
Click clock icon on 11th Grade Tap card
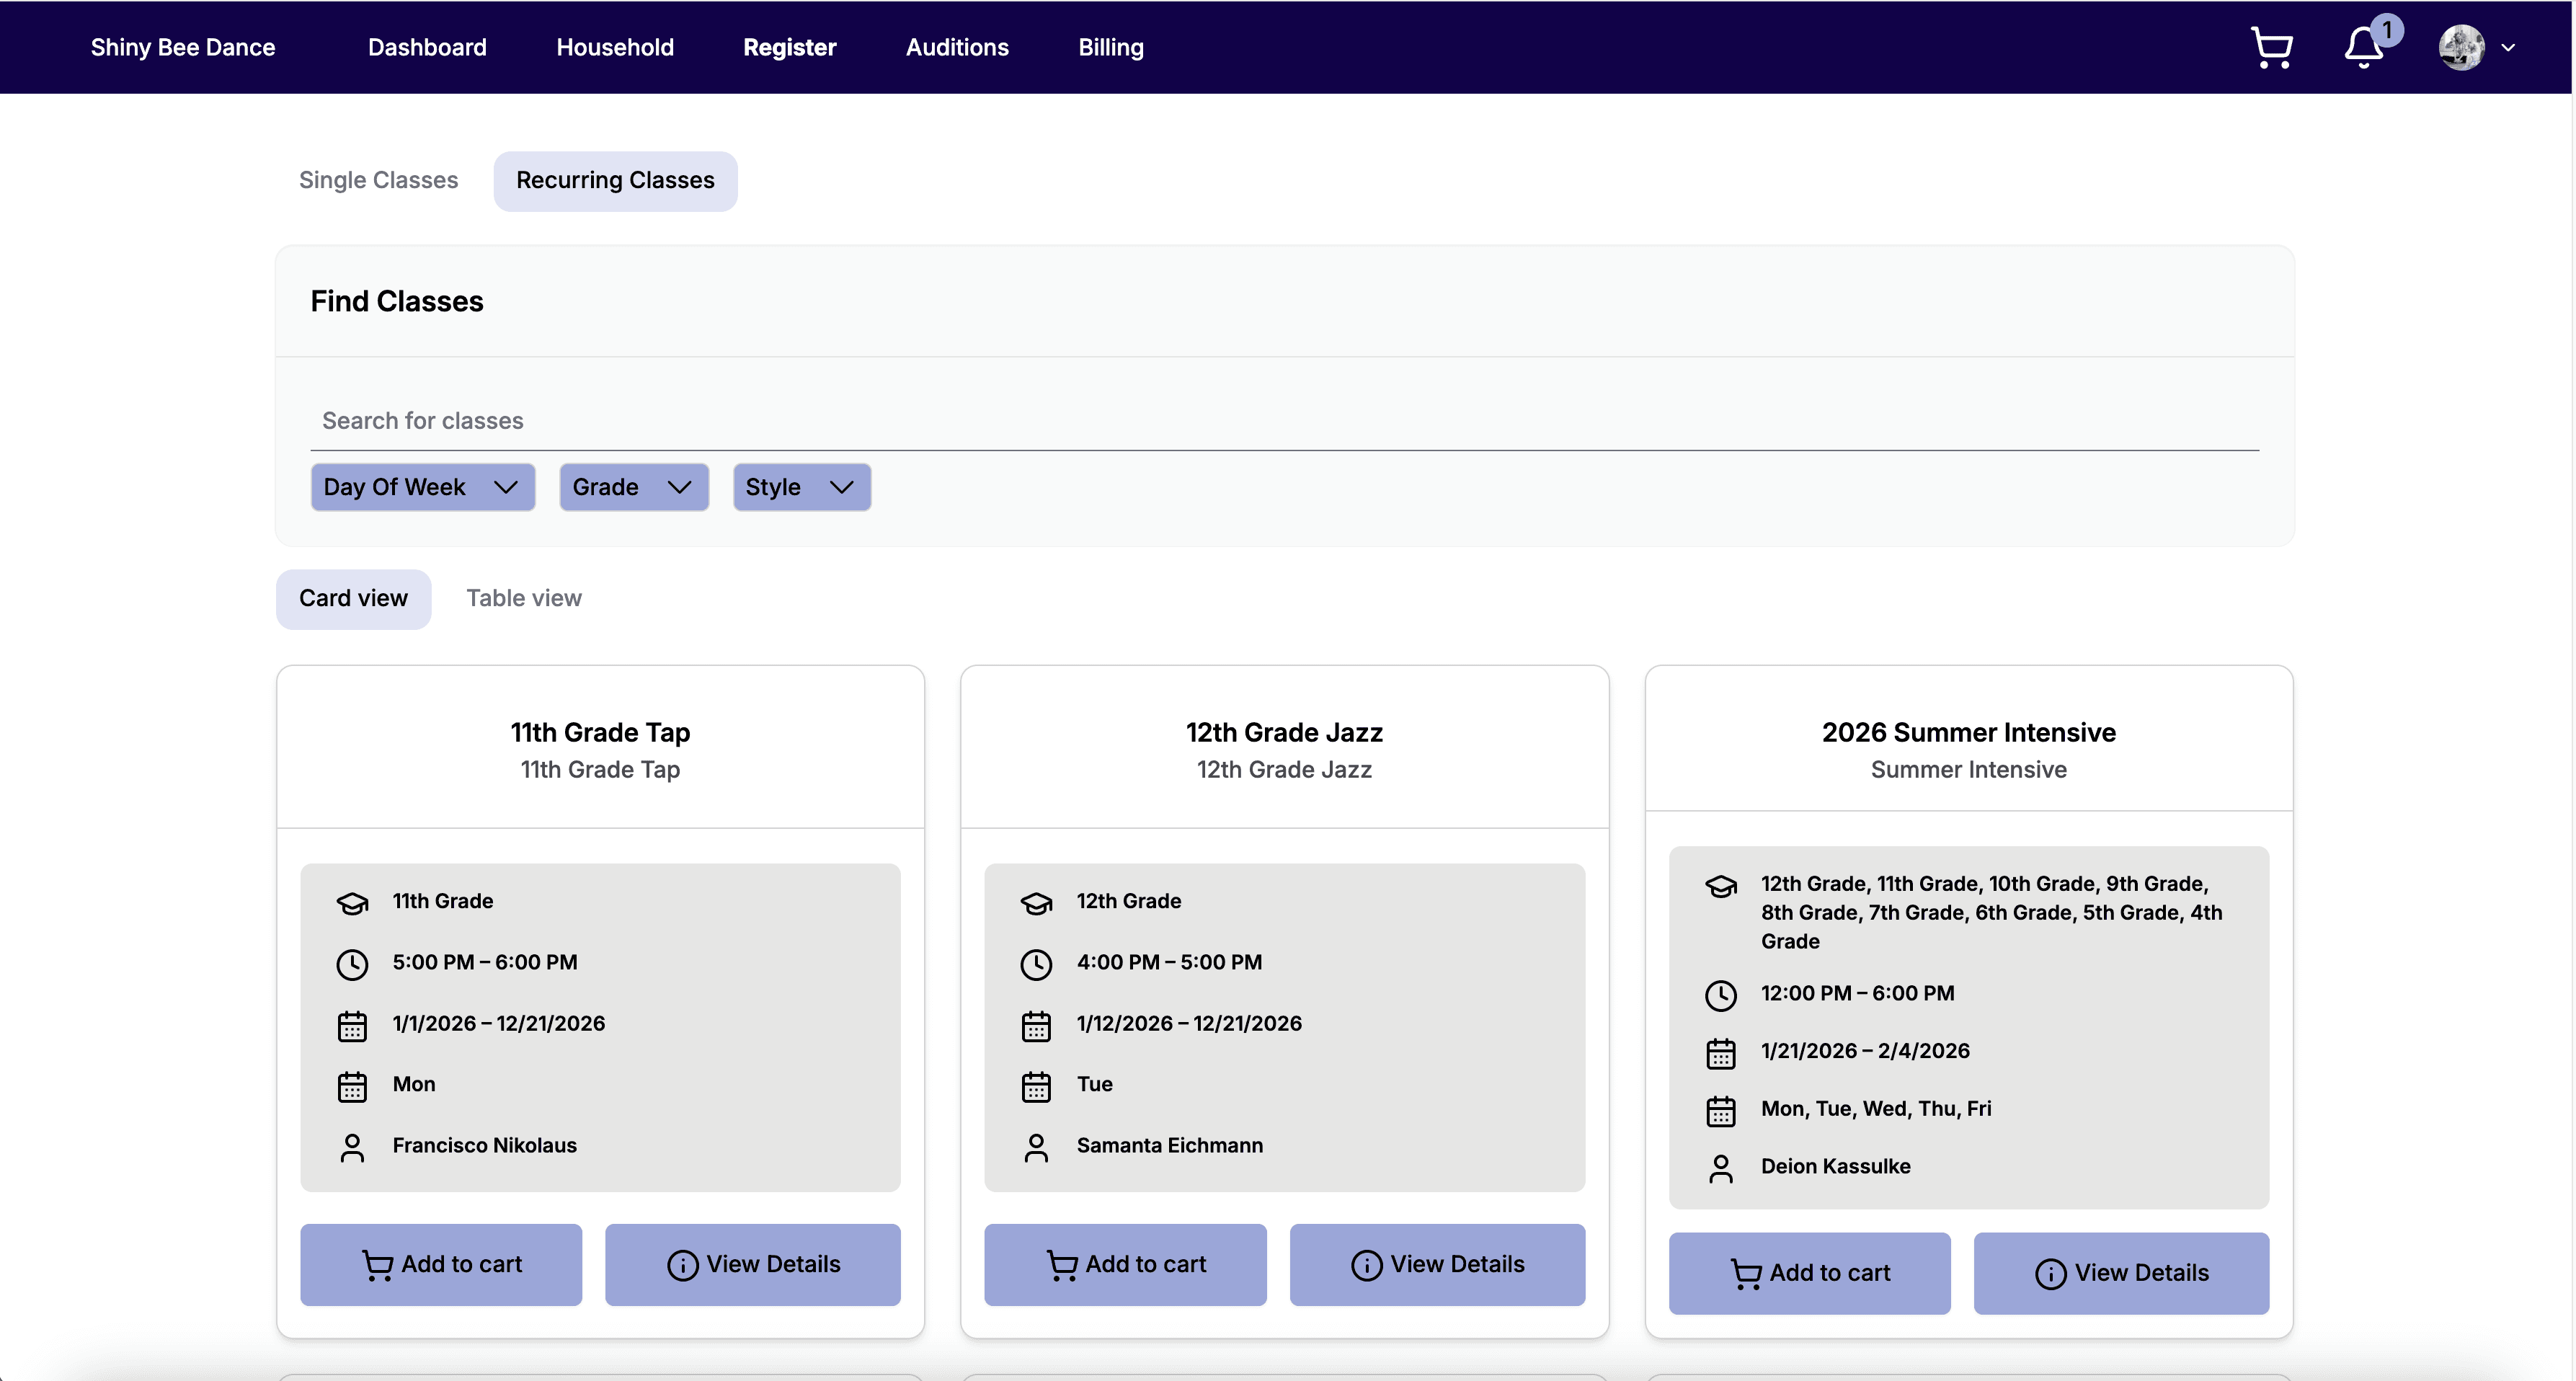[x=352, y=964]
